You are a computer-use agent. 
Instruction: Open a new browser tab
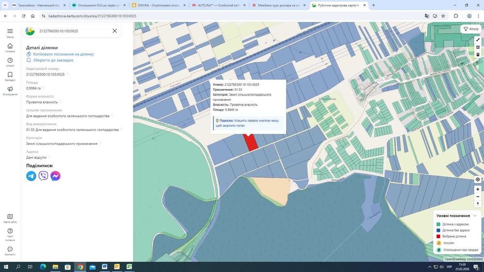click(373, 5)
